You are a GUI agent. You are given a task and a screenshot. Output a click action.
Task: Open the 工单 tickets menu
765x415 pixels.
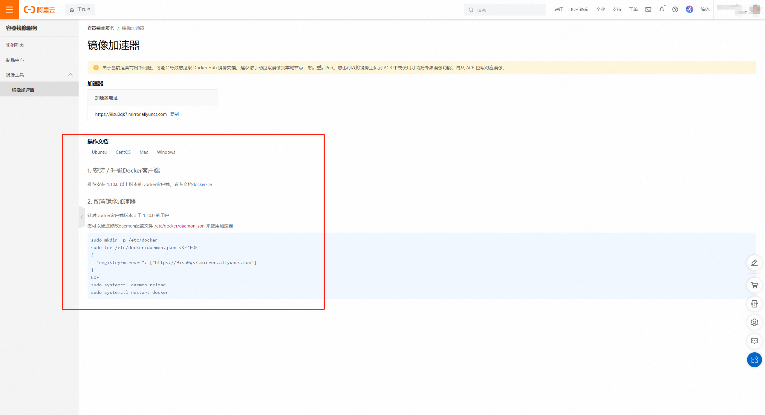(x=633, y=10)
